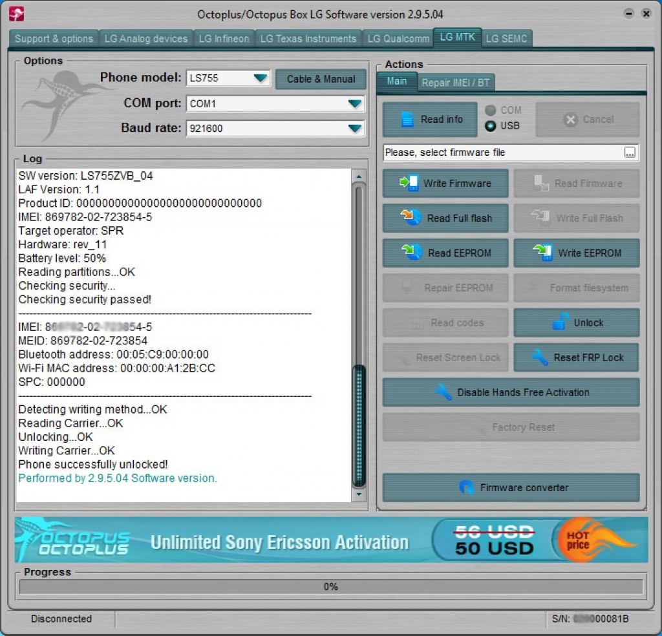Select the COM connection radio button
Viewport: 662px width, 636px height.
pos(491,111)
